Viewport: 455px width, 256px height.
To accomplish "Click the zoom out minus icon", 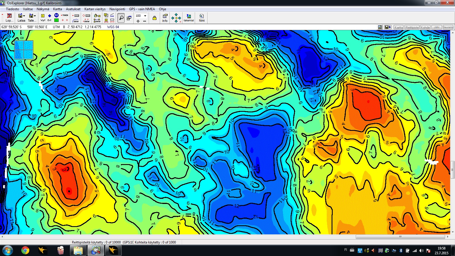I will point(144,21).
